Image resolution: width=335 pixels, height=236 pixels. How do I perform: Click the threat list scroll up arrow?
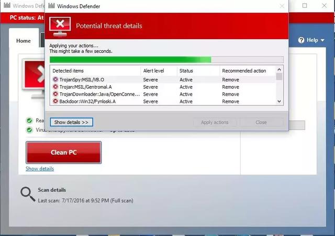click(x=280, y=69)
